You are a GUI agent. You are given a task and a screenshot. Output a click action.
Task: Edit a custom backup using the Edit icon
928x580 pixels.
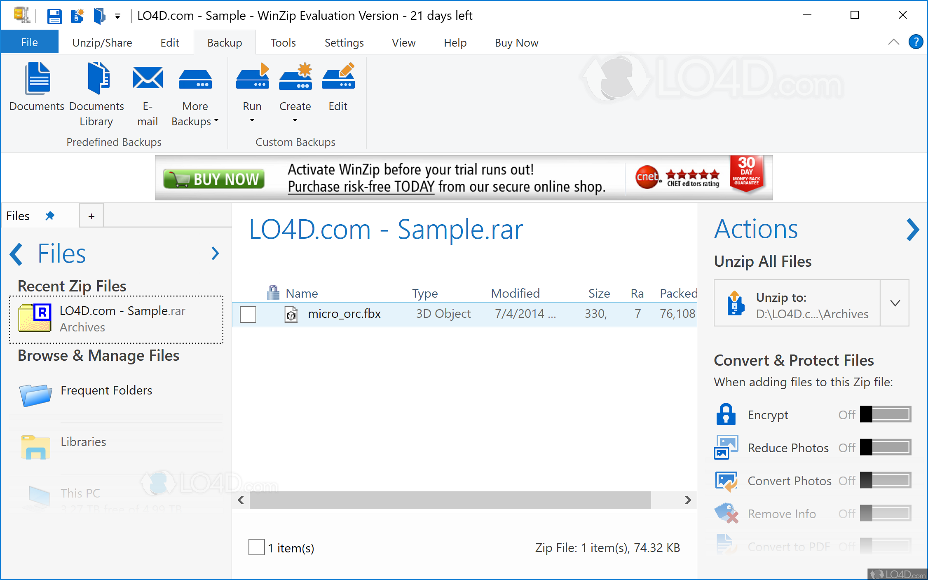338,76
